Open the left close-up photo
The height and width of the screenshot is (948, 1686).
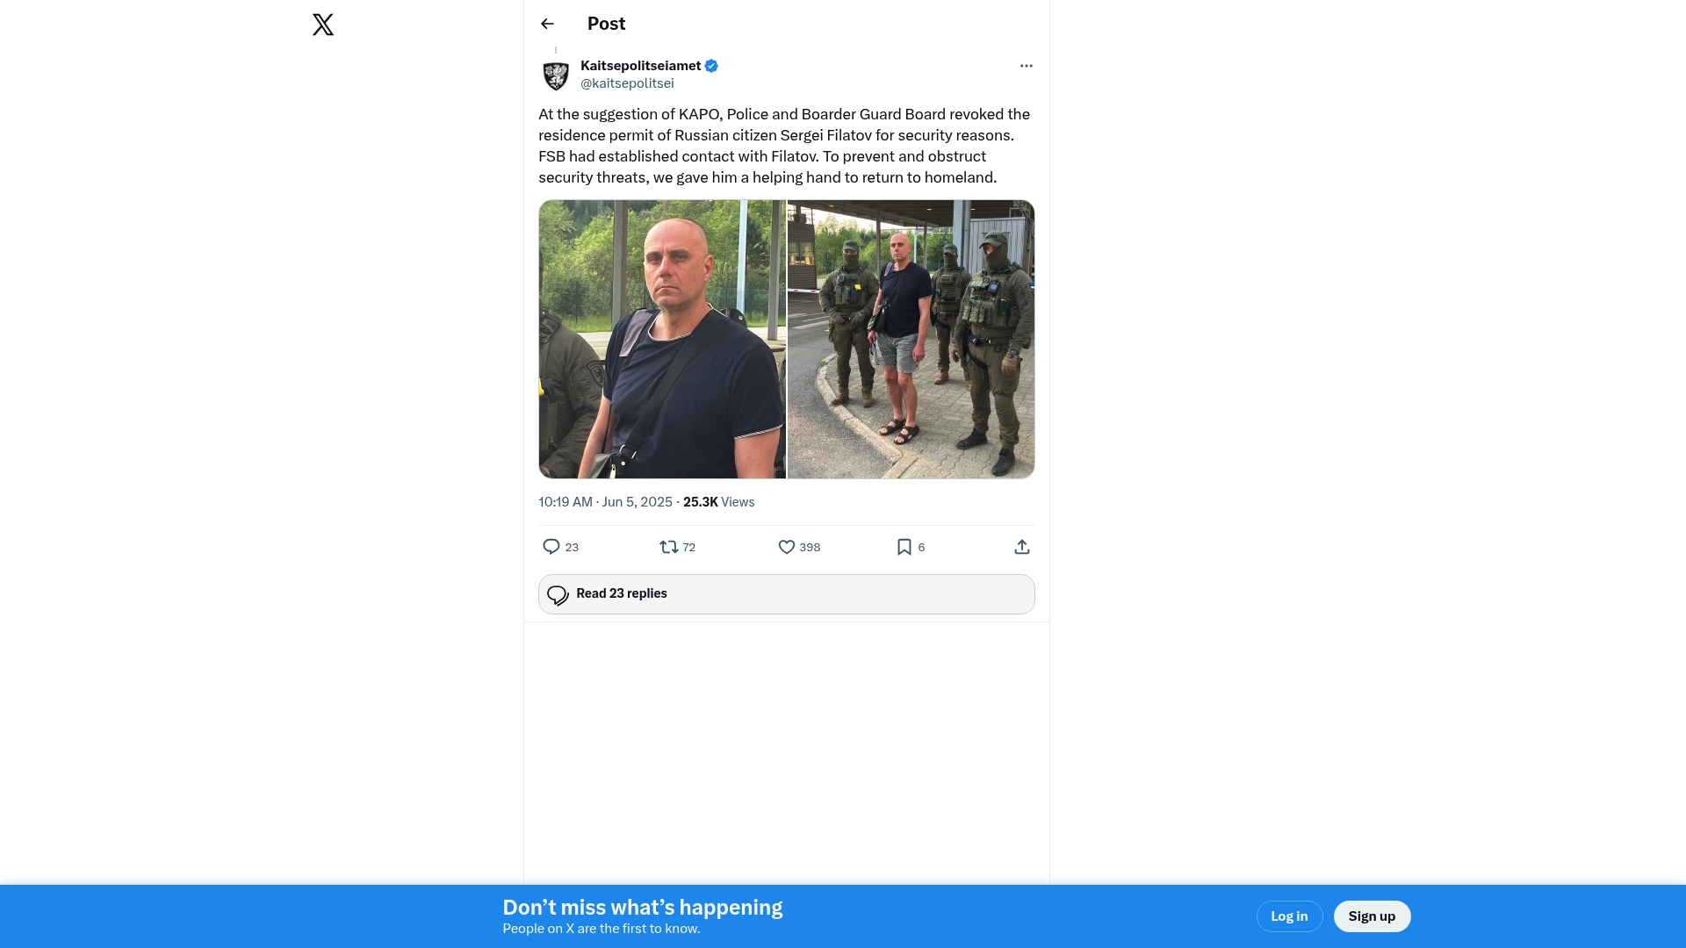pos(662,339)
